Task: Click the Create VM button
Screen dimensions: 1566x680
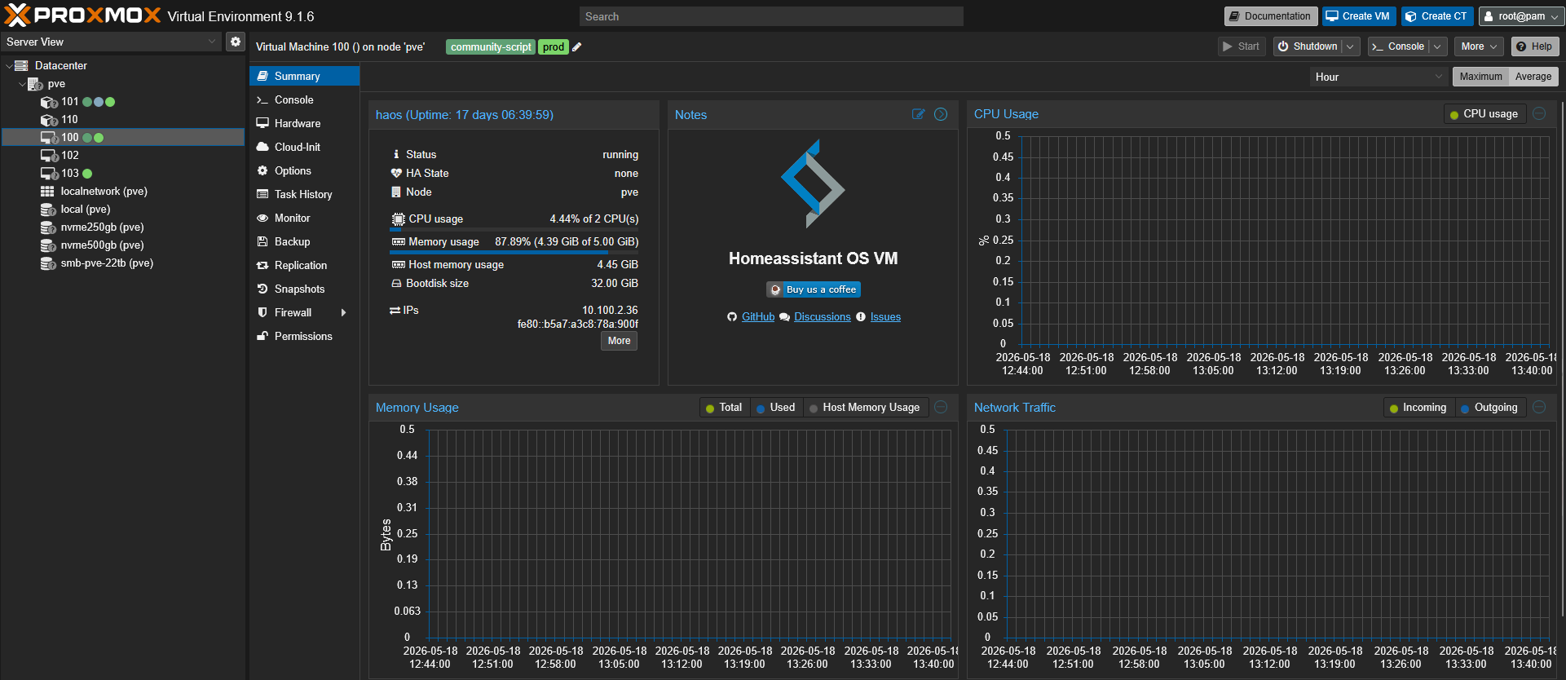Action: (1358, 16)
